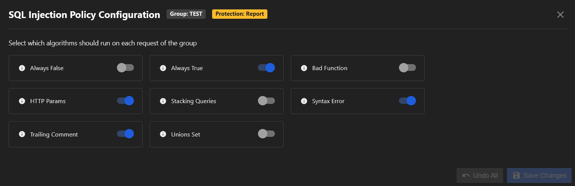575x186 pixels.
Task: Disable the Always True toggle
Action: [x=266, y=68]
